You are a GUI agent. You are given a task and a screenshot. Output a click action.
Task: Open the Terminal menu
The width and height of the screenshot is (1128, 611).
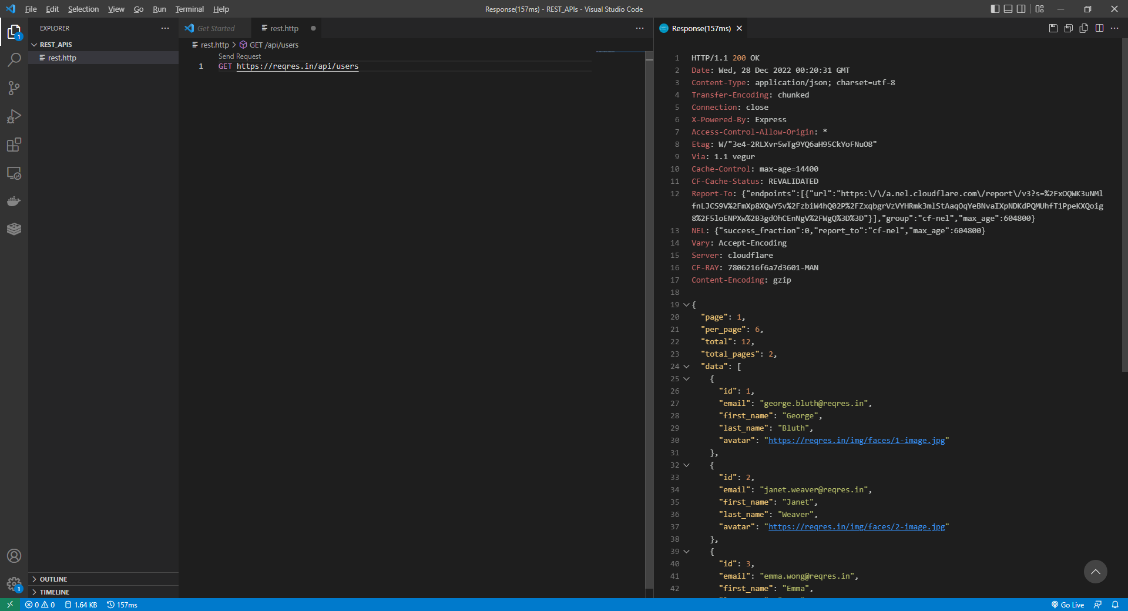189,9
